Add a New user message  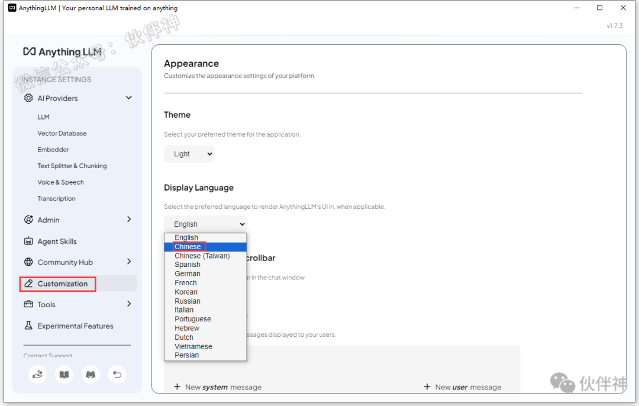pos(463,387)
